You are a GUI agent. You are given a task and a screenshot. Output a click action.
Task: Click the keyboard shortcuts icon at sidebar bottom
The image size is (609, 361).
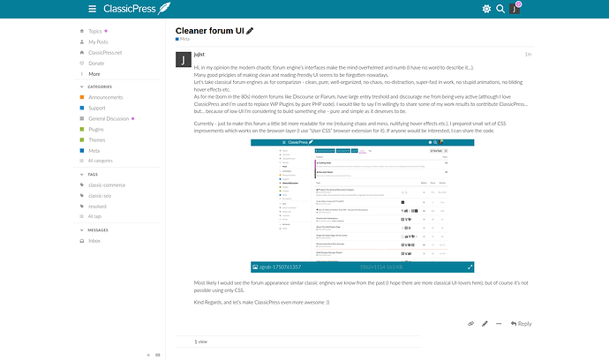158,355
